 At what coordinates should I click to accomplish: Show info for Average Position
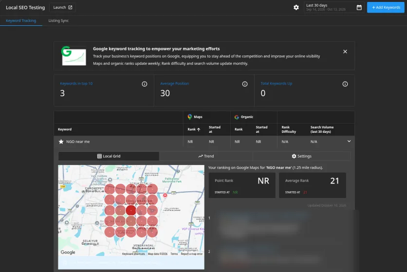tap(245, 84)
